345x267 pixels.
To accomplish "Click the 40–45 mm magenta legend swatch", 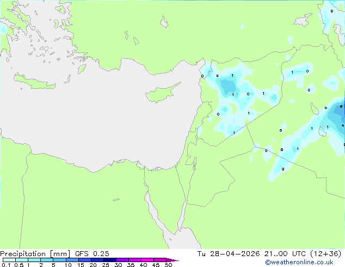I will 147,260.
